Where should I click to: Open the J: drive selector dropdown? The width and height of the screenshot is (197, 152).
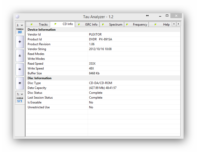click(x=20, y=25)
